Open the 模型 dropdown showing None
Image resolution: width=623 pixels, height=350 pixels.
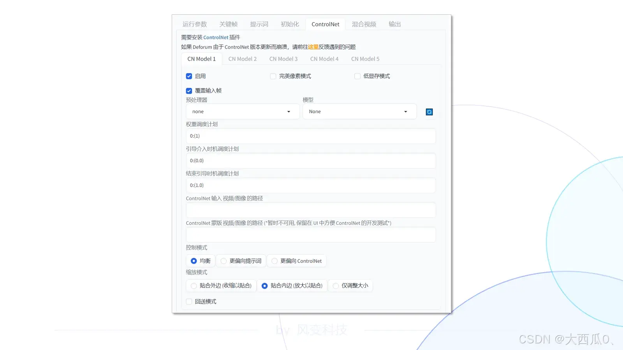click(x=359, y=112)
